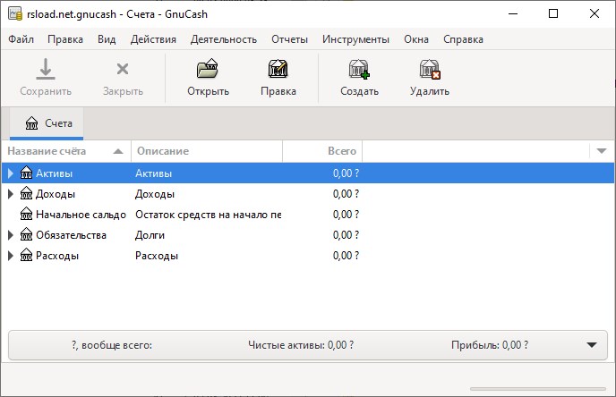Viewport: 616px width, 397px height.
Task: Open the Файл menu
Action: point(21,39)
